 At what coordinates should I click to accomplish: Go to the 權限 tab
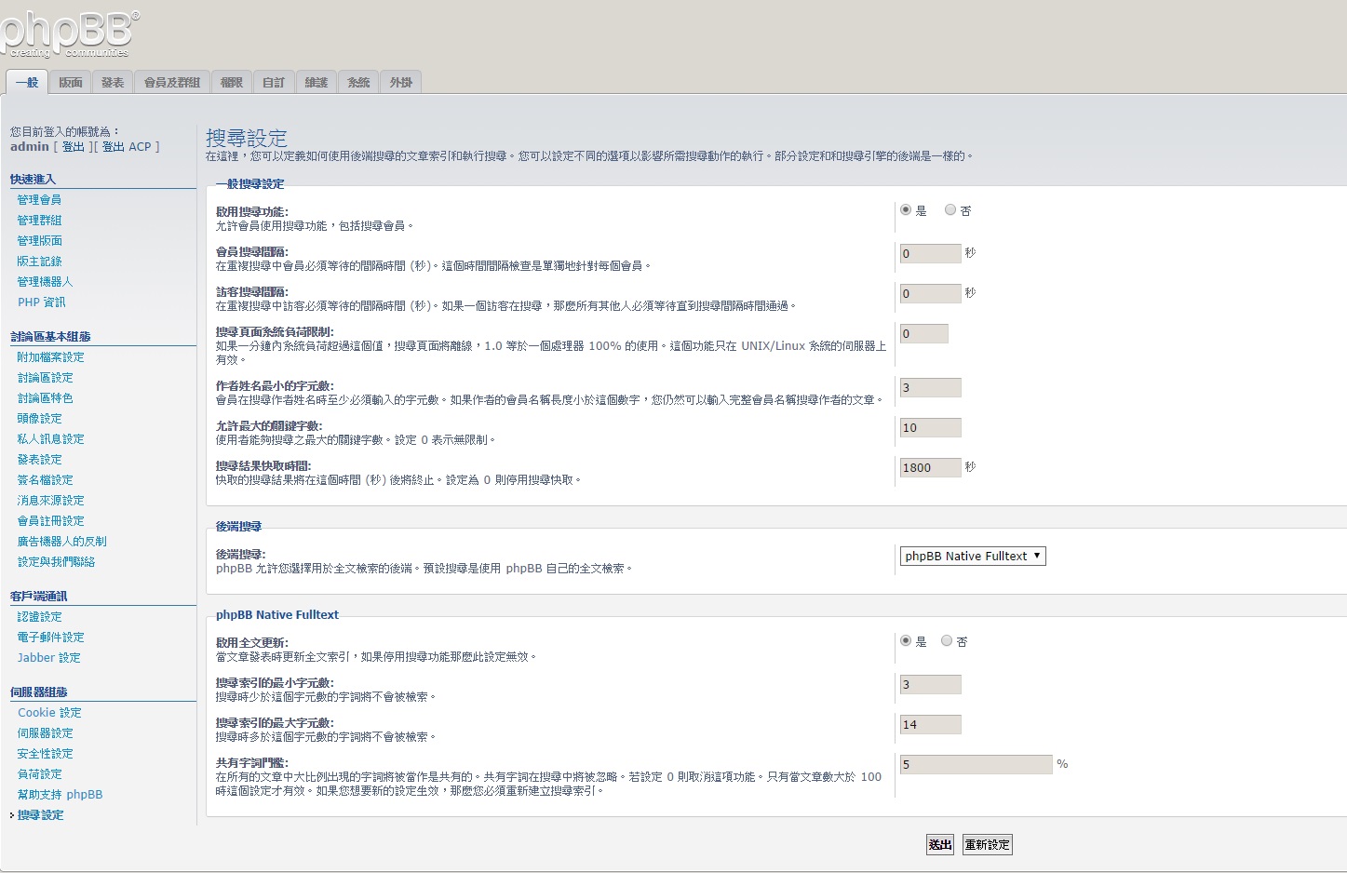click(232, 83)
